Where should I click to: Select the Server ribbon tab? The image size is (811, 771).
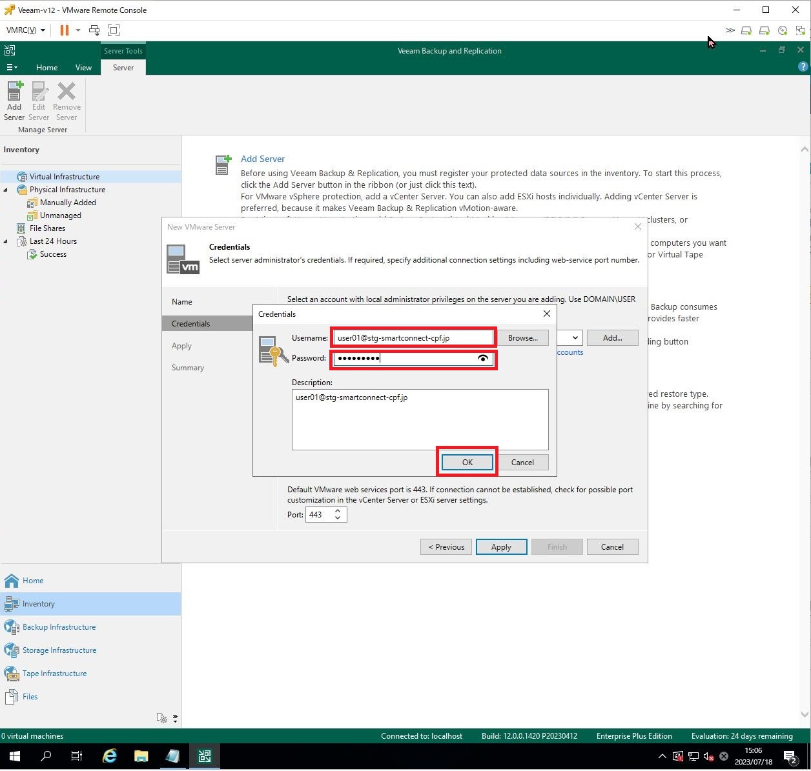[x=123, y=67]
